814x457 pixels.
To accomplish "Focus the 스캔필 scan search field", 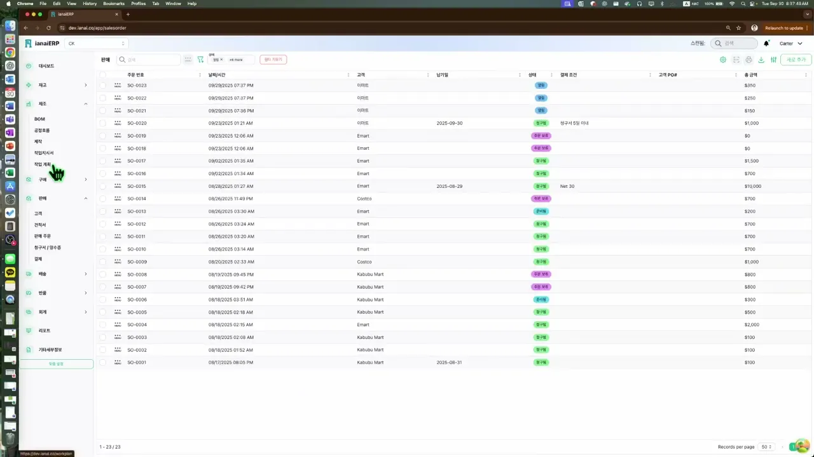I will coord(734,43).
